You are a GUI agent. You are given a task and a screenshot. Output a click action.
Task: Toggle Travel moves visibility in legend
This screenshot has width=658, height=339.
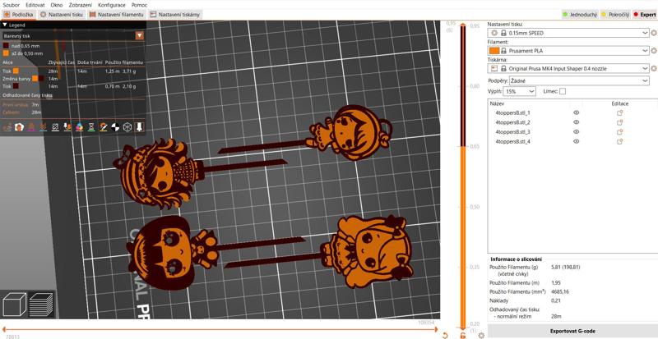point(7,127)
